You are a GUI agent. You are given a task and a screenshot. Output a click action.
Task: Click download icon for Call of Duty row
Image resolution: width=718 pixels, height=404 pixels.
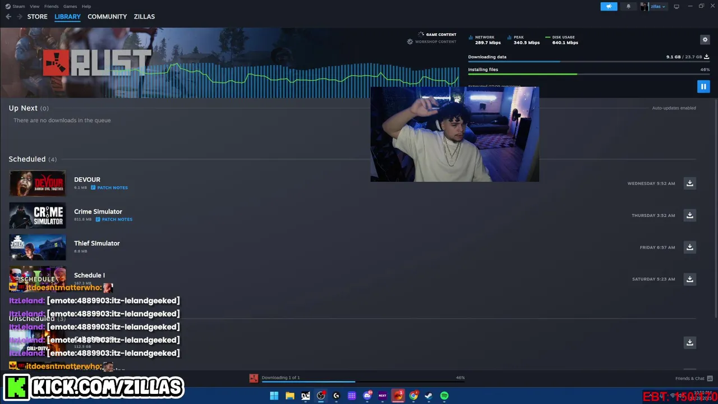(x=690, y=342)
